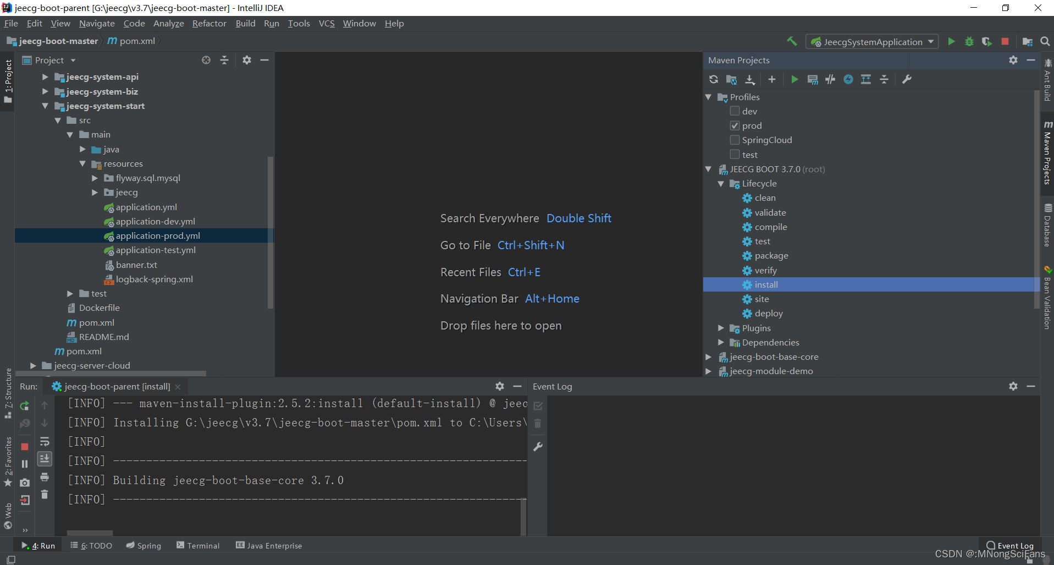Dump threads camera icon in Run panel
This screenshot has width=1054, height=565.
(25, 482)
